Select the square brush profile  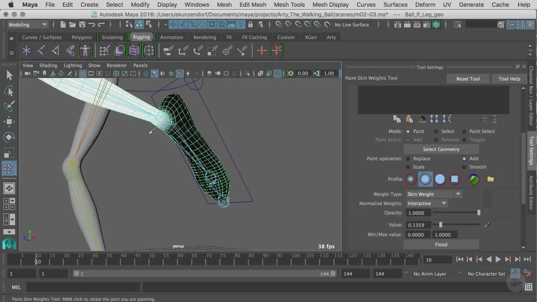(454, 179)
